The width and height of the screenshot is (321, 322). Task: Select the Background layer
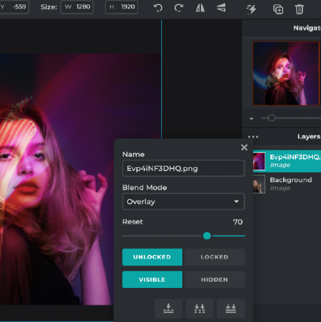pyautogui.click(x=287, y=184)
